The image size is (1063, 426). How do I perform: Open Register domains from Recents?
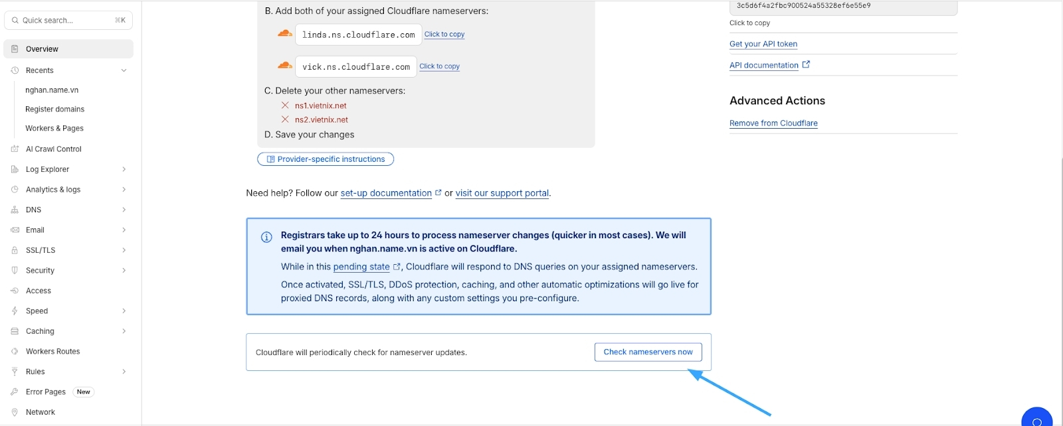[x=55, y=109]
